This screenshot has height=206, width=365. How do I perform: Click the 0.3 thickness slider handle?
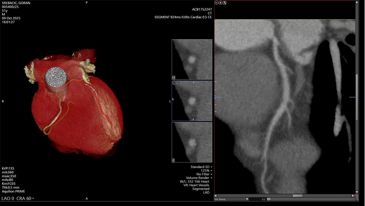coord(269,199)
